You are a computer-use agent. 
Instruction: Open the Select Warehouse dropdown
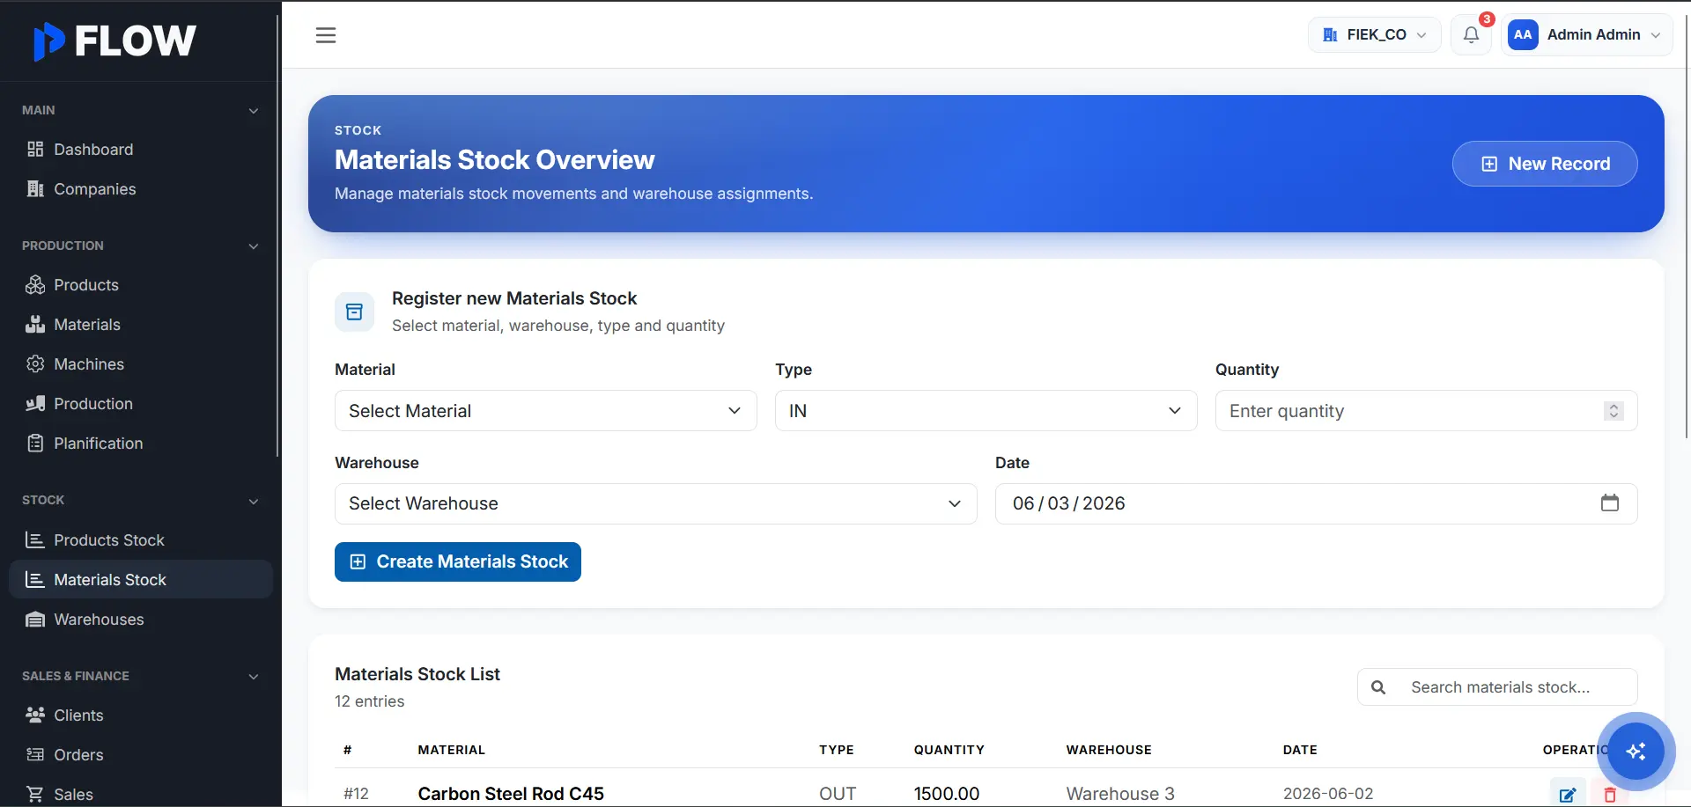[x=656, y=503]
